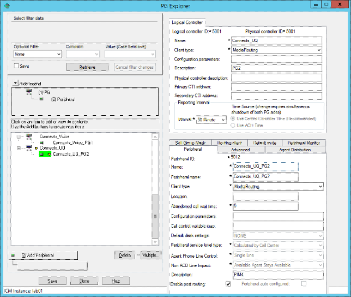Switch to the Default route tab

coord(264,143)
